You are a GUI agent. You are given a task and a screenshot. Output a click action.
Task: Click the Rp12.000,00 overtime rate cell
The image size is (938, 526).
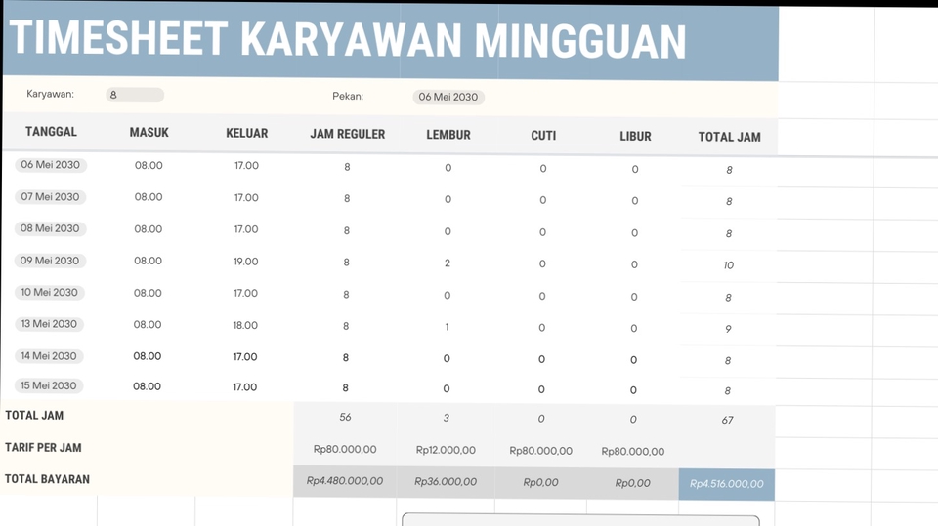[446, 450]
